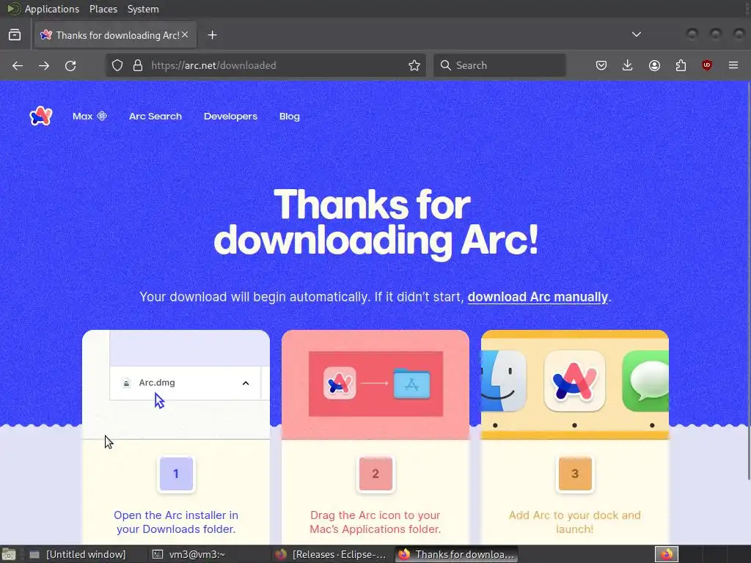Click step number 3 badge
The width and height of the screenshot is (751, 563).
[575, 474]
